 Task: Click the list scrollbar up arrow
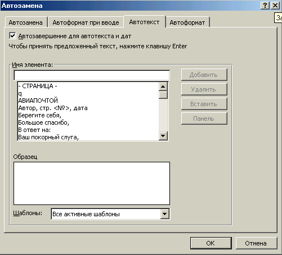point(163,86)
